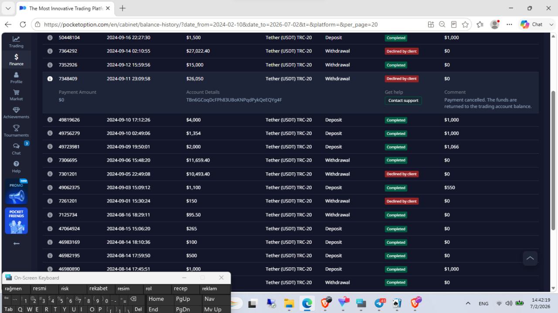The width and height of the screenshot is (558, 313).
Task: Click the scroll-to-top arrow button
Action: point(530,258)
